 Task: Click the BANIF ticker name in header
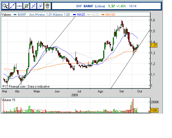88,6
